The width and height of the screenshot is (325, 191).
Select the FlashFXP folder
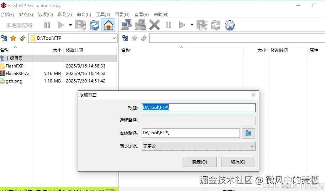point(58,66)
